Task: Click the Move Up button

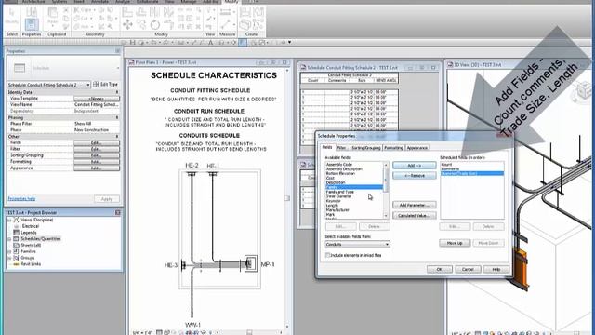Action: point(455,243)
